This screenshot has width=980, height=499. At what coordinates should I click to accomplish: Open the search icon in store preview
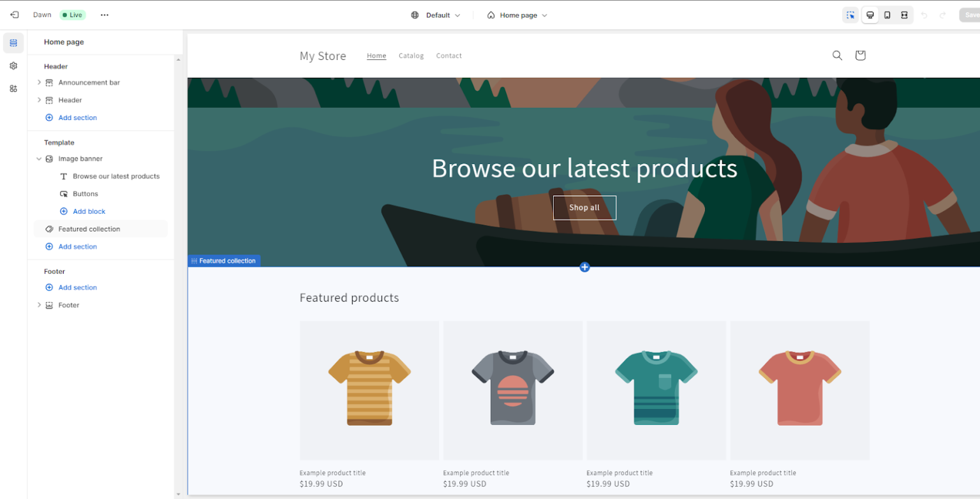click(x=836, y=55)
